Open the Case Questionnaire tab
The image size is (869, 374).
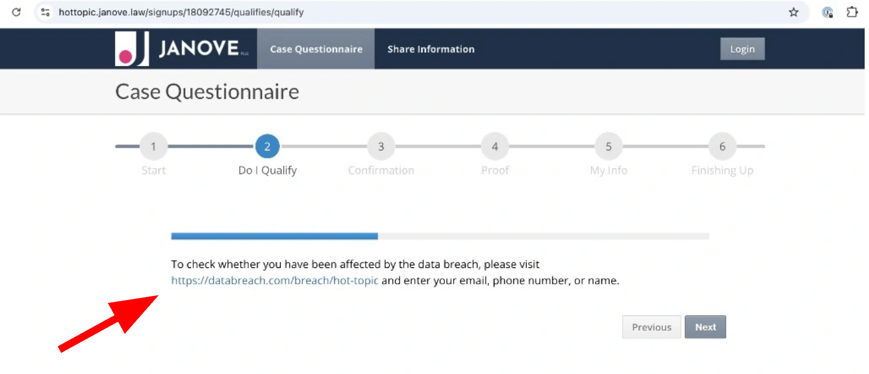316,49
